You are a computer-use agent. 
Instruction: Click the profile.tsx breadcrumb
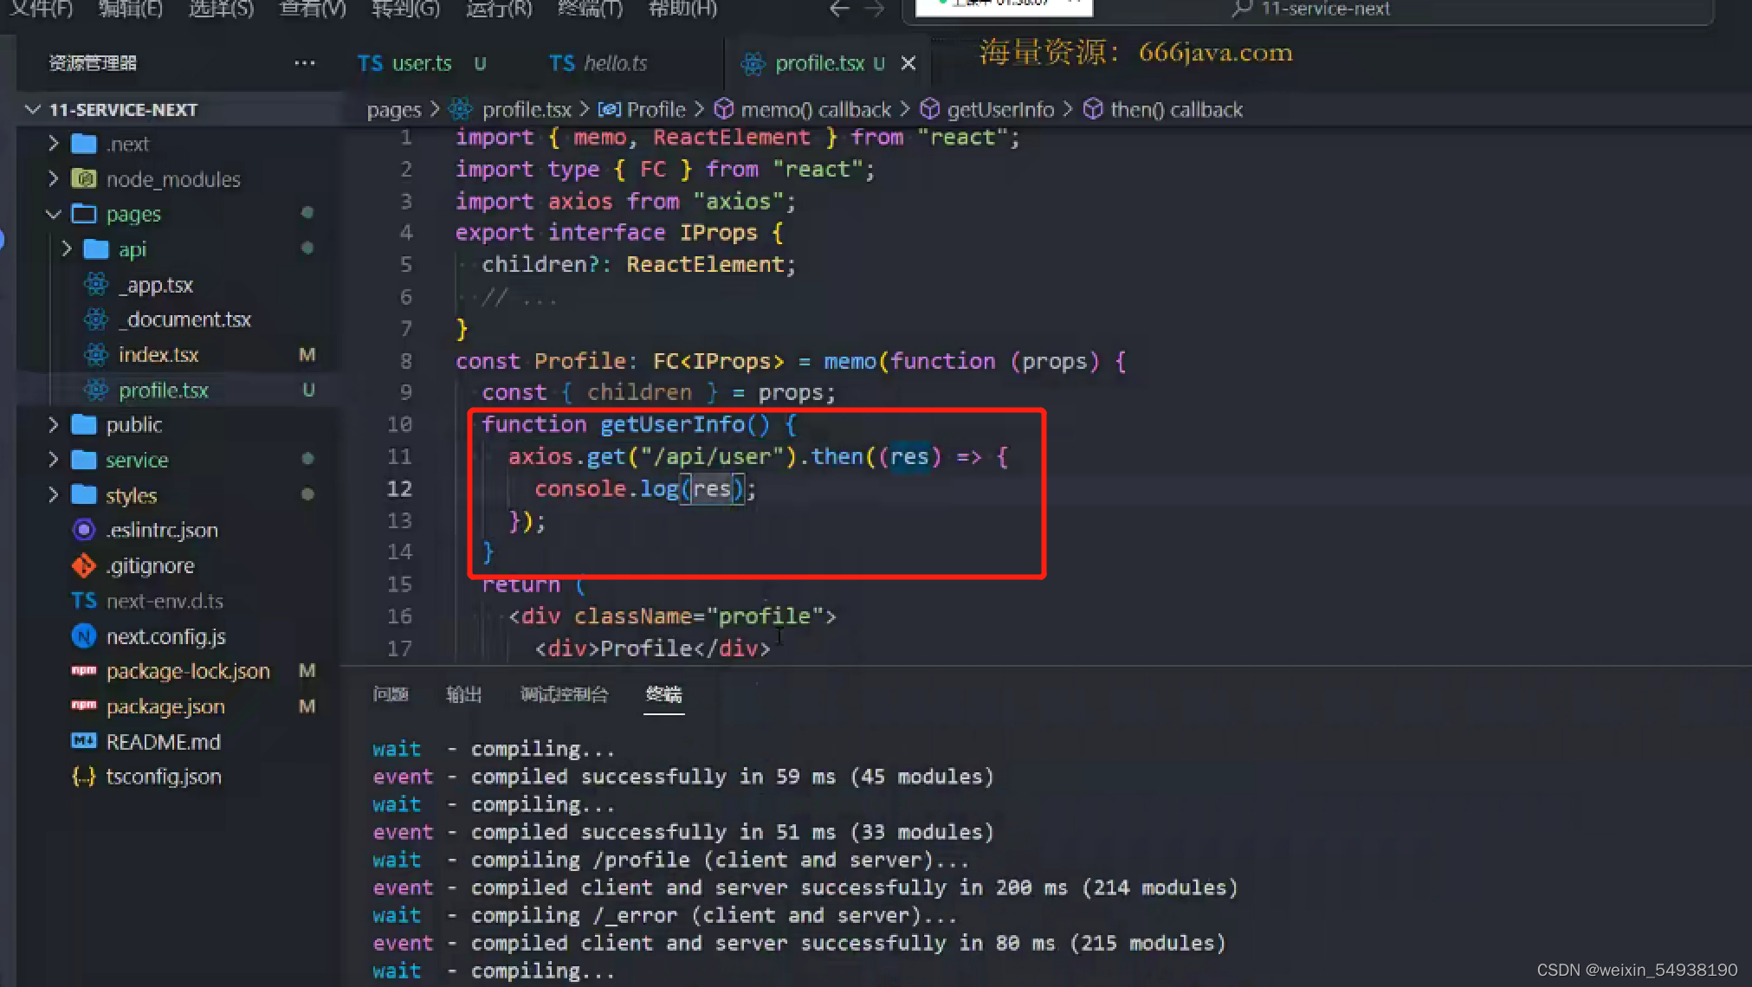[x=527, y=110]
